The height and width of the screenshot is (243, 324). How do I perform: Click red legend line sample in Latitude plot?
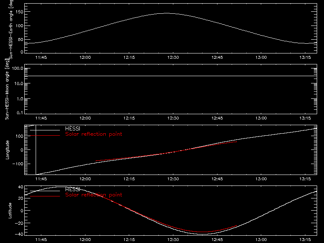click(x=45, y=196)
